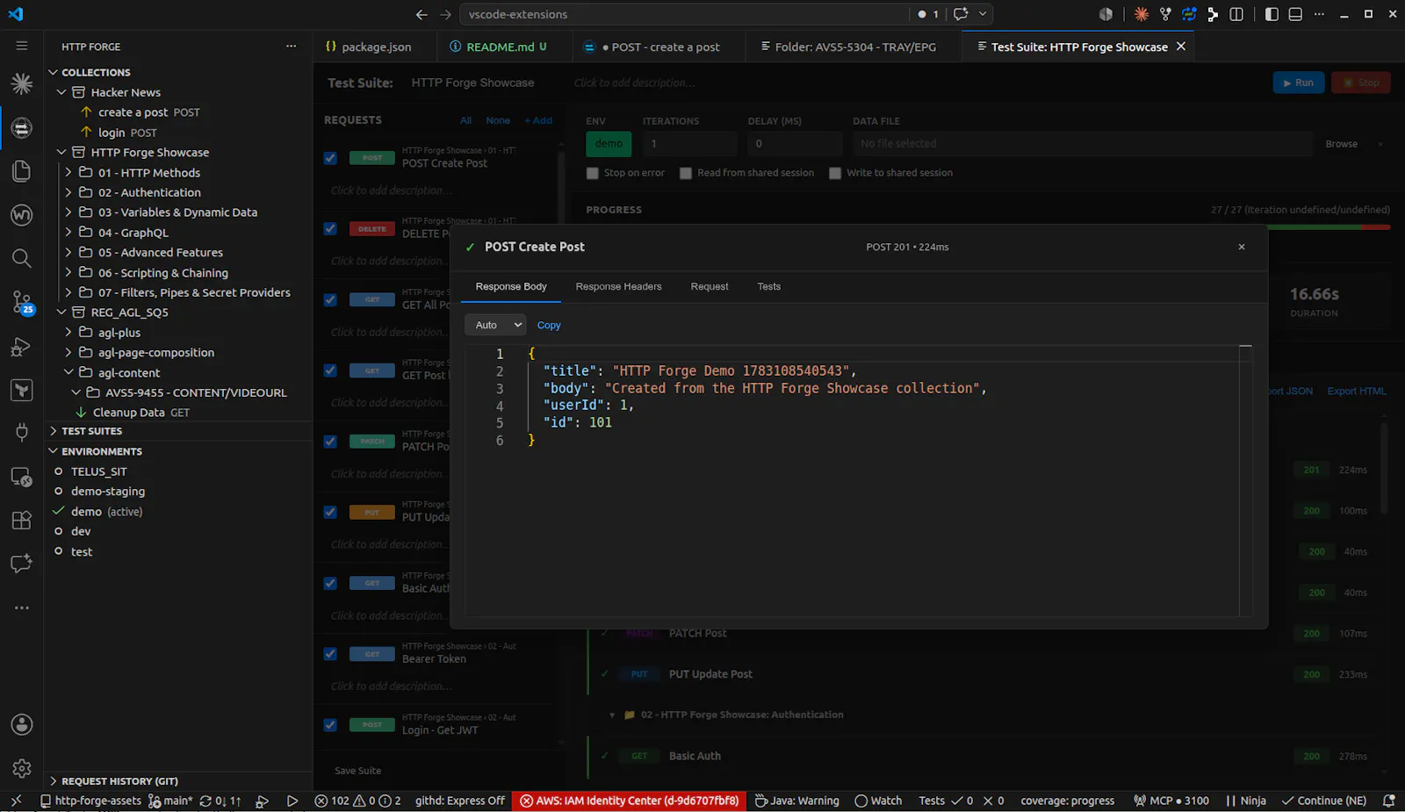Click the errors and warnings status indicator
Screen dimensions: 1405x812
tap(358, 801)
